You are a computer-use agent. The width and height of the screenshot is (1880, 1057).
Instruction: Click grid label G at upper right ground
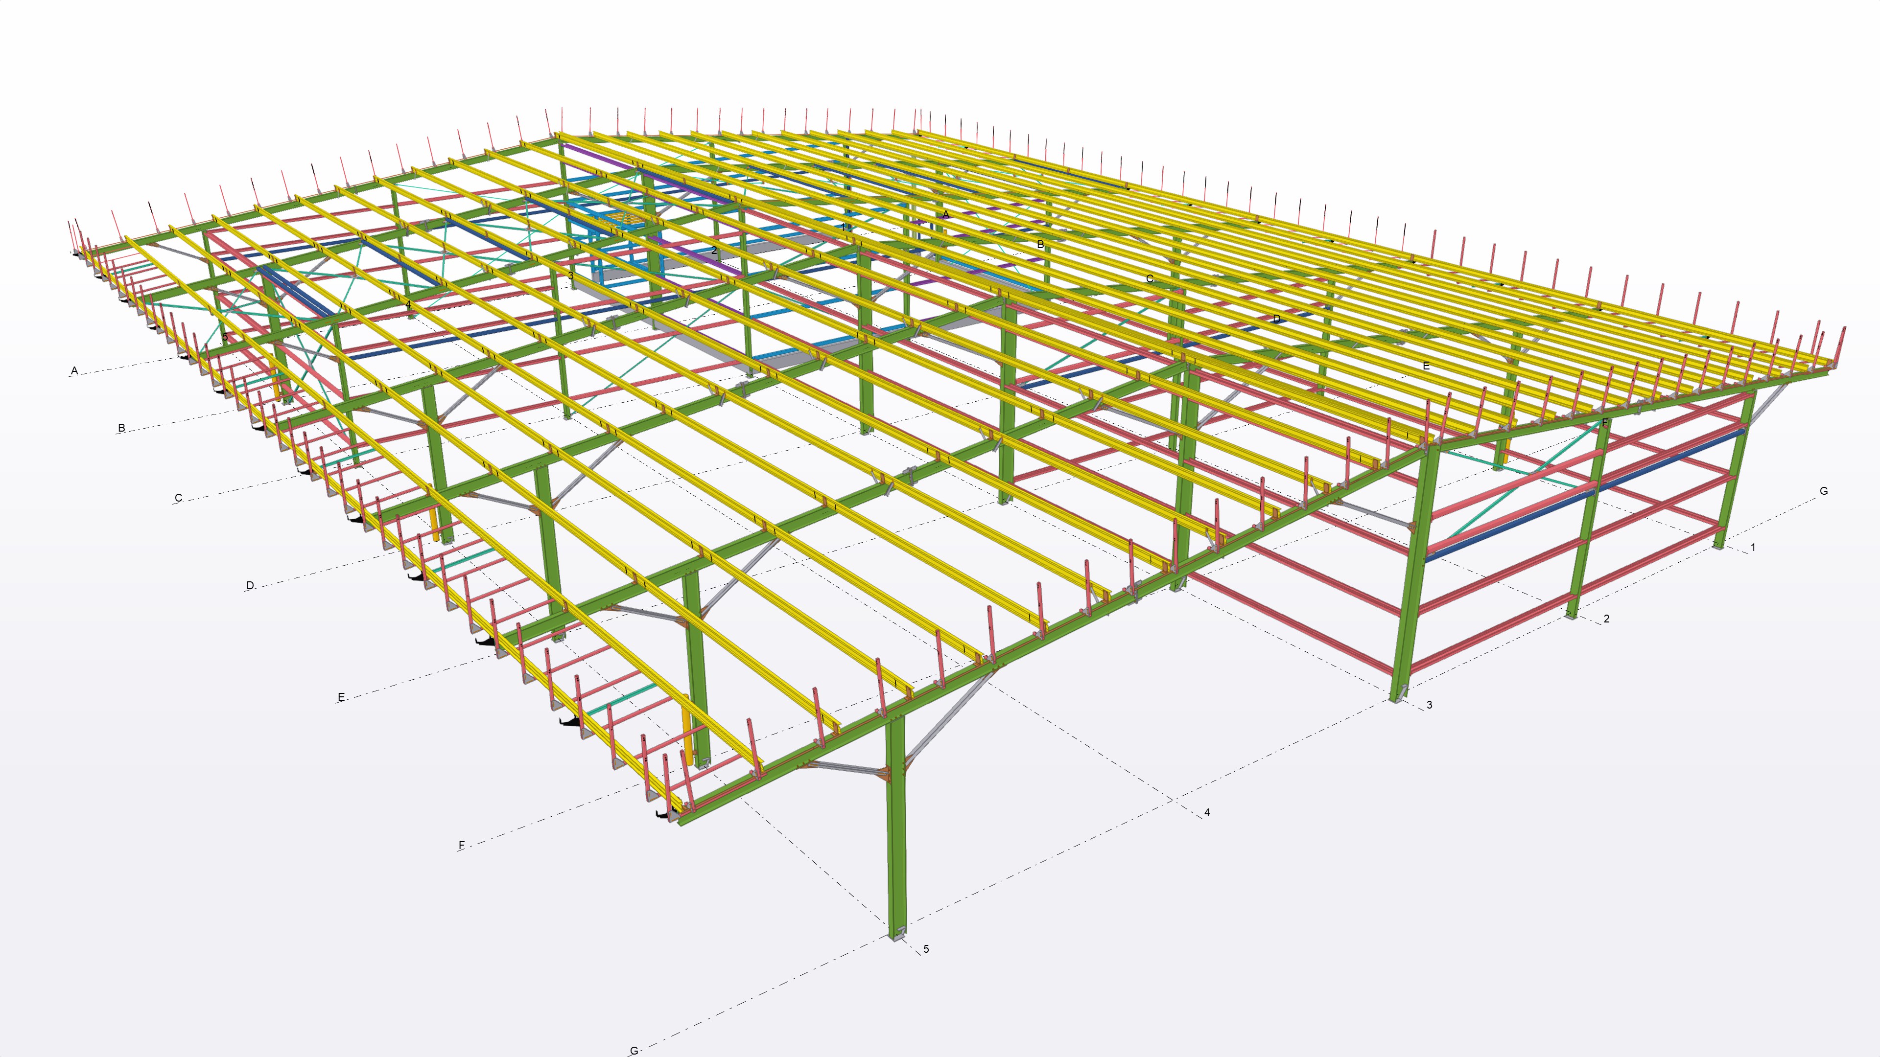1823,491
